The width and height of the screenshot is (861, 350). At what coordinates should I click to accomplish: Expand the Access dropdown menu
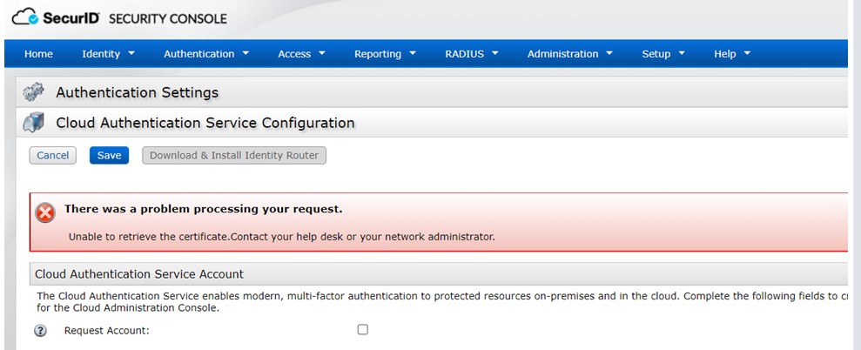click(x=301, y=54)
